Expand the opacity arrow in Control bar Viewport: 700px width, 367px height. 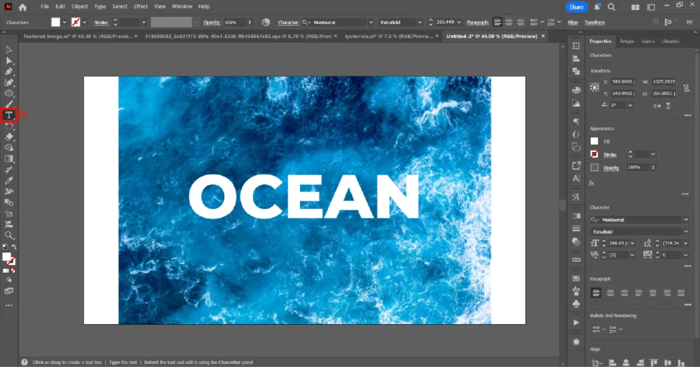point(250,23)
